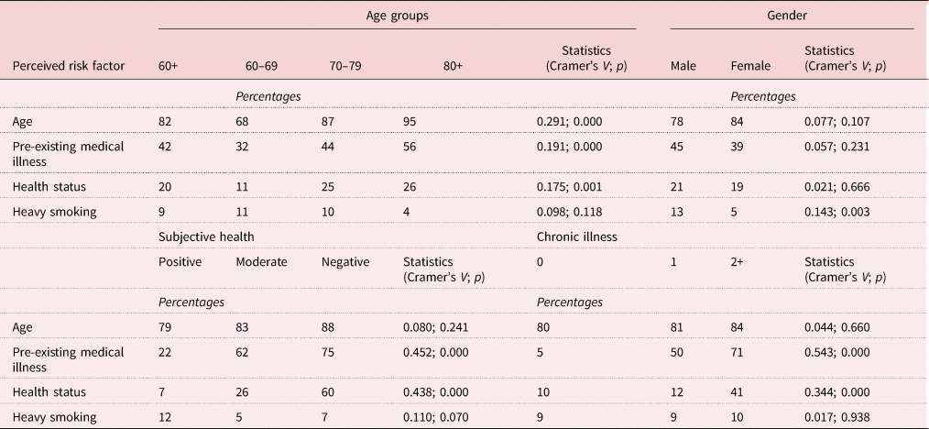
Task: Select the "Perceived risk factor" header cell
Action: (x=69, y=66)
